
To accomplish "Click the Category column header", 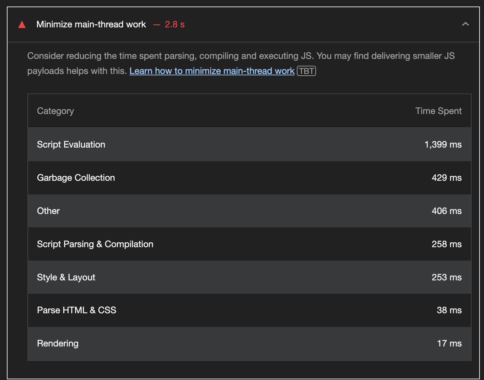I will click(56, 111).
